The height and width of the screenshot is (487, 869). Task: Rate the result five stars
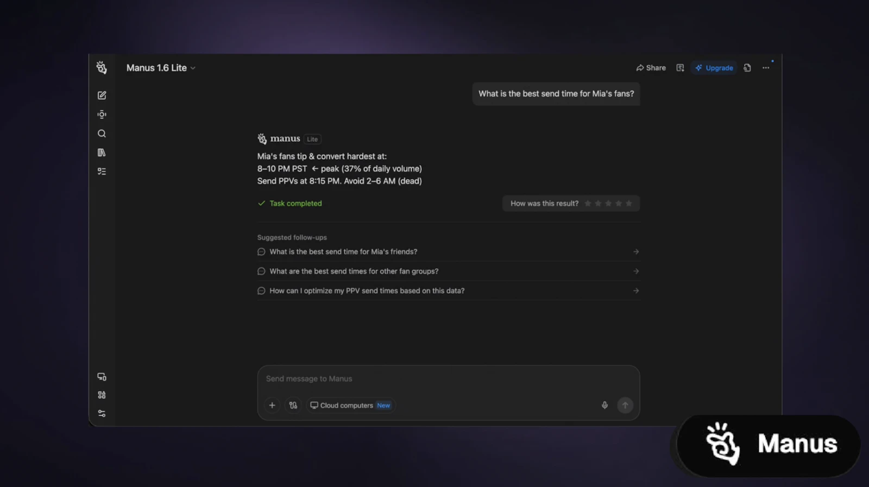pyautogui.click(x=629, y=204)
